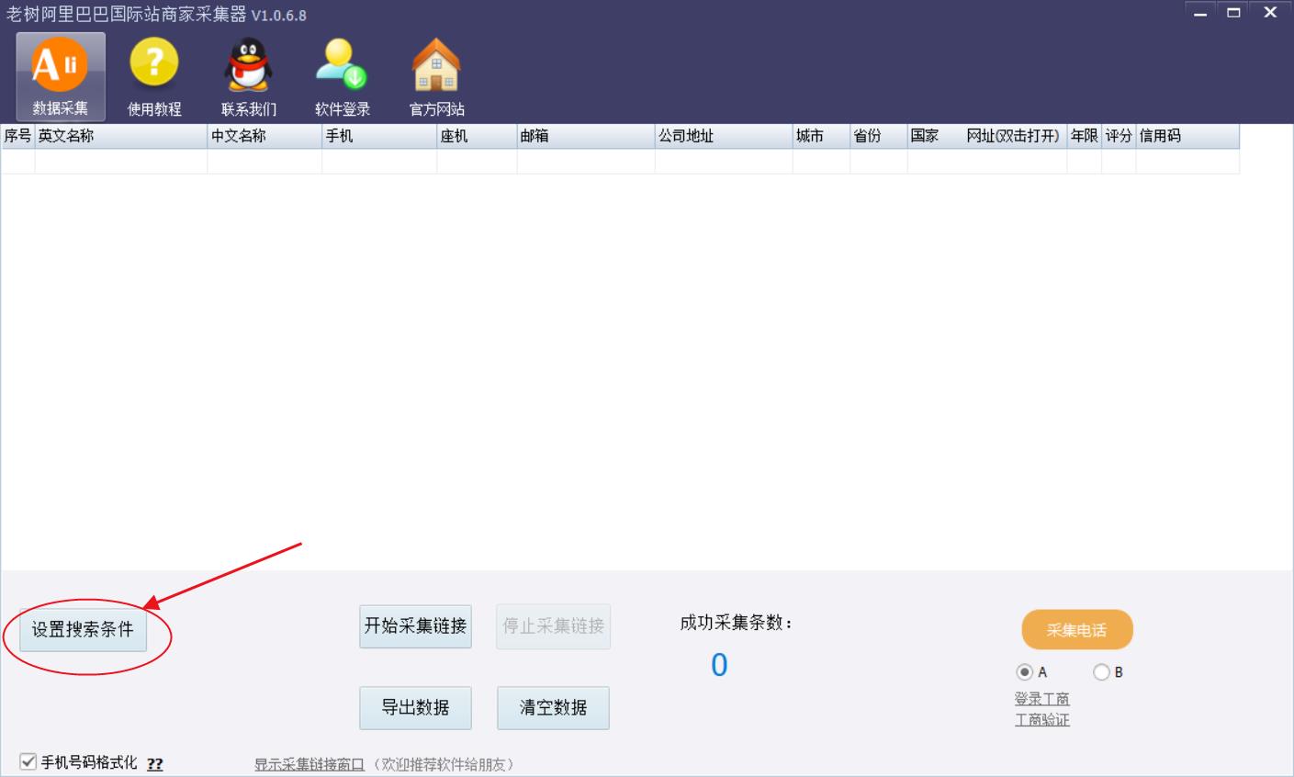Open the 软件登录 user login icon
Image resolution: width=1294 pixels, height=777 pixels.
pos(342,66)
